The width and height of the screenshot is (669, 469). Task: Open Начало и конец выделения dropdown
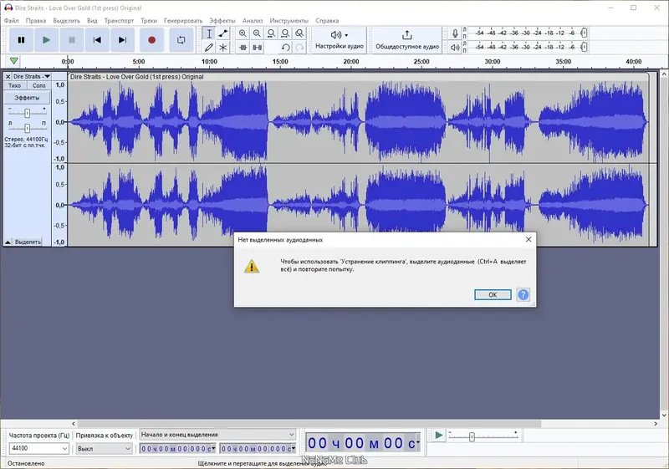pos(217,435)
